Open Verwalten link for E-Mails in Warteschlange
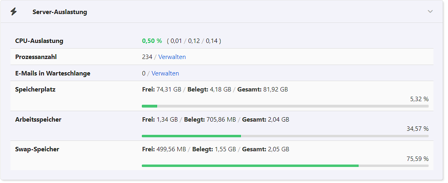 pyautogui.click(x=165, y=73)
